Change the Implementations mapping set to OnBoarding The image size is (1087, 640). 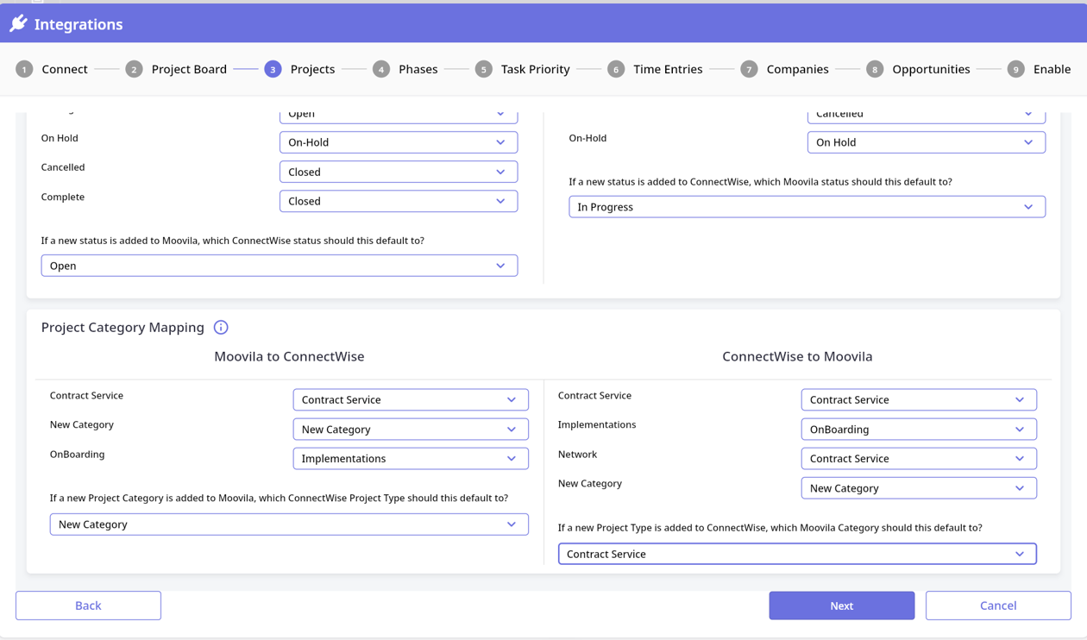(918, 430)
